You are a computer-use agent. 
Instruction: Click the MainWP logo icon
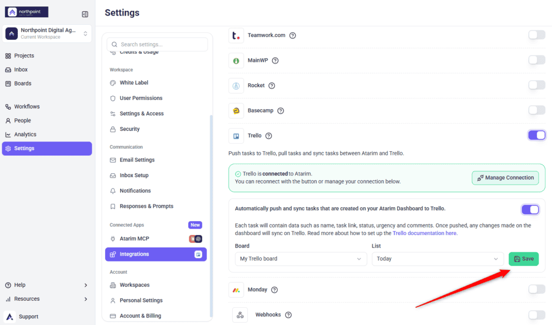tap(236, 61)
